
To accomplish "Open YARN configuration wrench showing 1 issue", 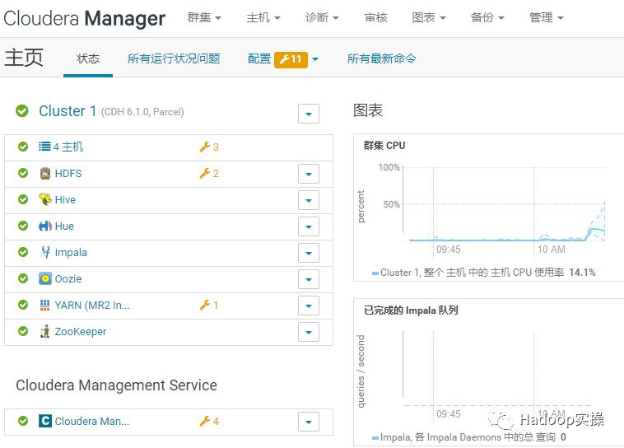I will point(208,305).
